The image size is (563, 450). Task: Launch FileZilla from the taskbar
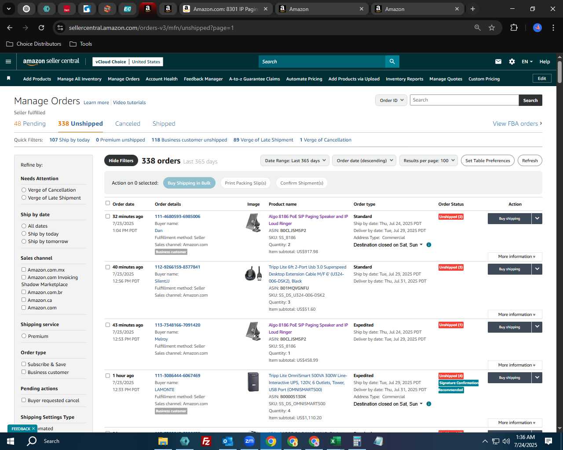pos(206,441)
